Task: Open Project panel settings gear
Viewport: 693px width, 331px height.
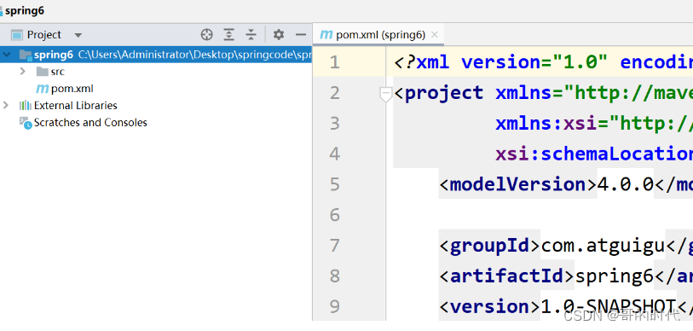Action: (279, 34)
